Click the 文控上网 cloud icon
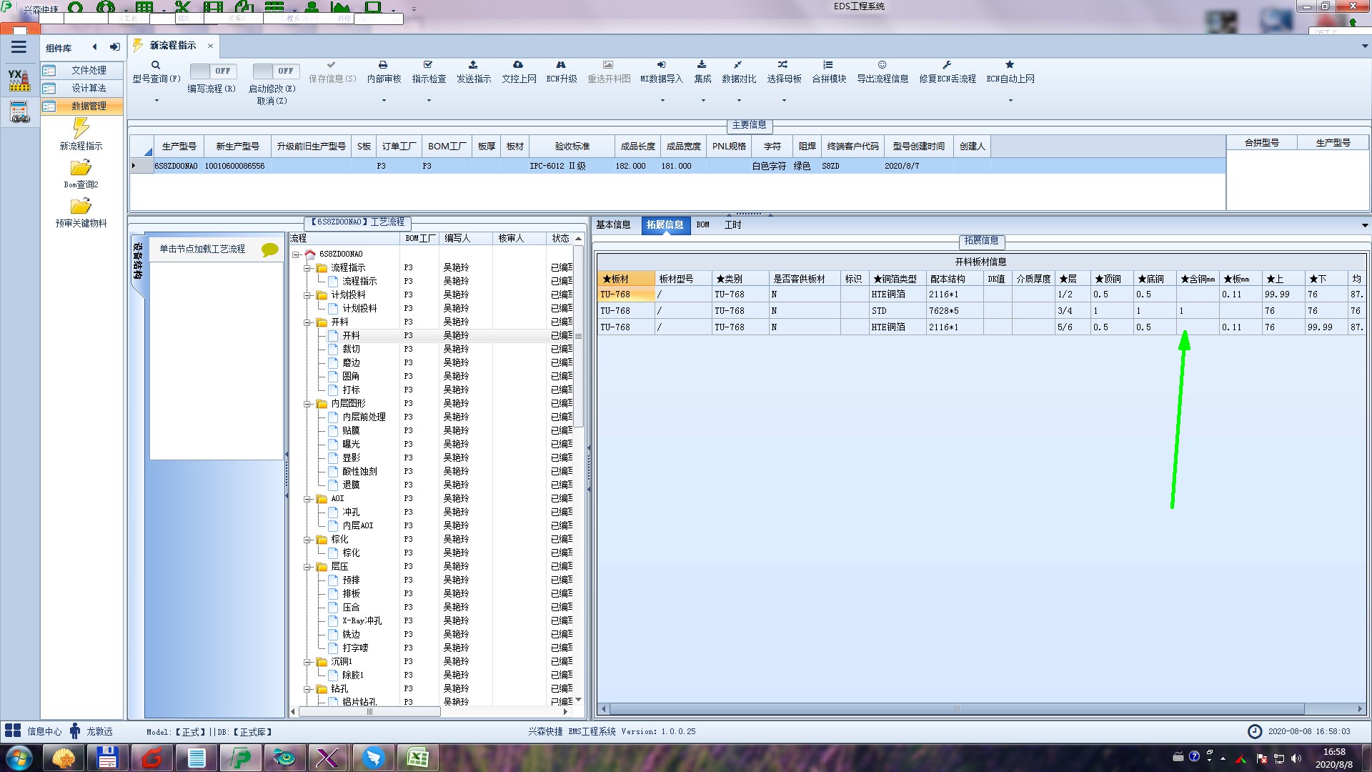Viewport: 1372px width, 772px height. coord(518,65)
